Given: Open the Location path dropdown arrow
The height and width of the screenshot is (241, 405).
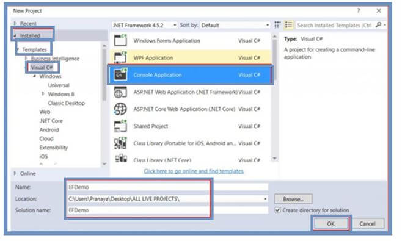Looking at the screenshot, I should (x=265, y=199).
